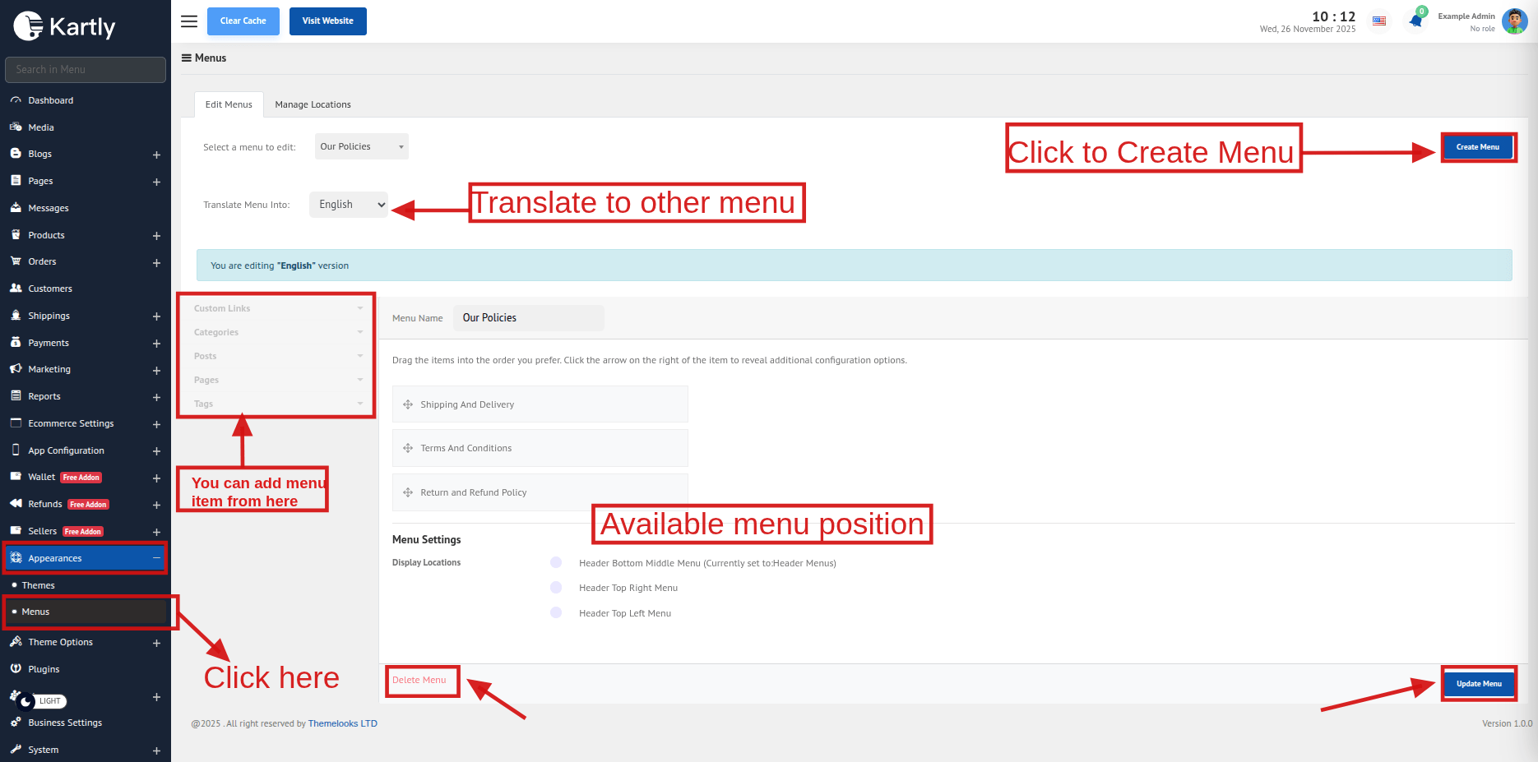This screenshot has width=1538, height=762.
Task: Click the drag handle for Shipping And Delivery
Action: pyautogui.click(x=408, y=404)
